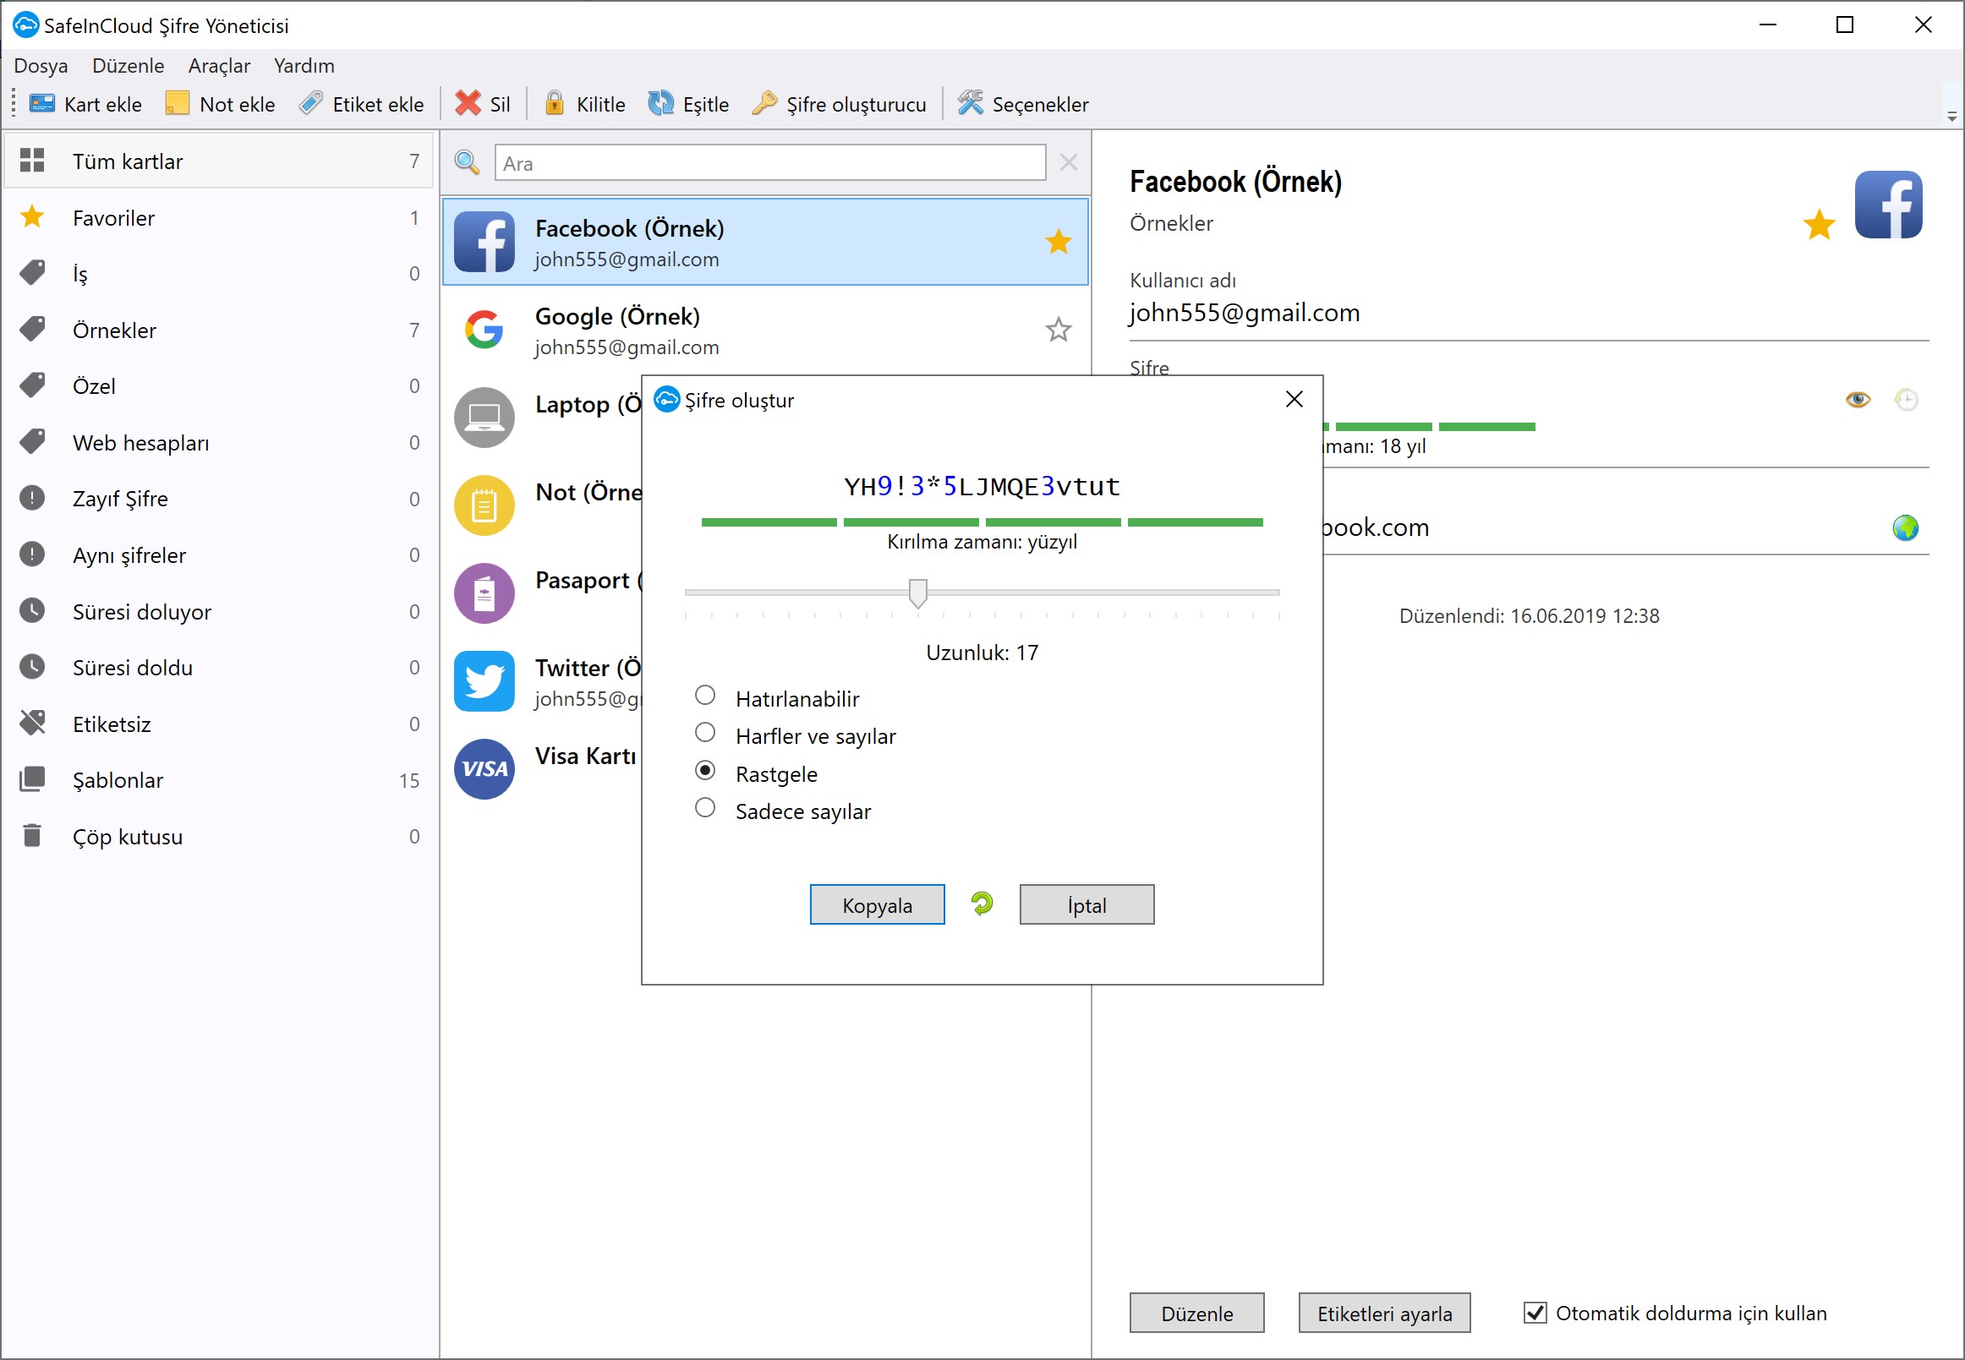Click the Kart ekle toolbar icon
1965x1360 pixels.
tap(41, 104)
